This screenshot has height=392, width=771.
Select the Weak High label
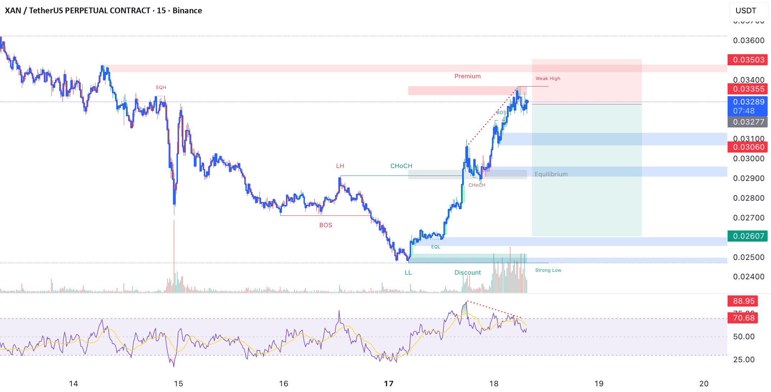tap(548, 79)
